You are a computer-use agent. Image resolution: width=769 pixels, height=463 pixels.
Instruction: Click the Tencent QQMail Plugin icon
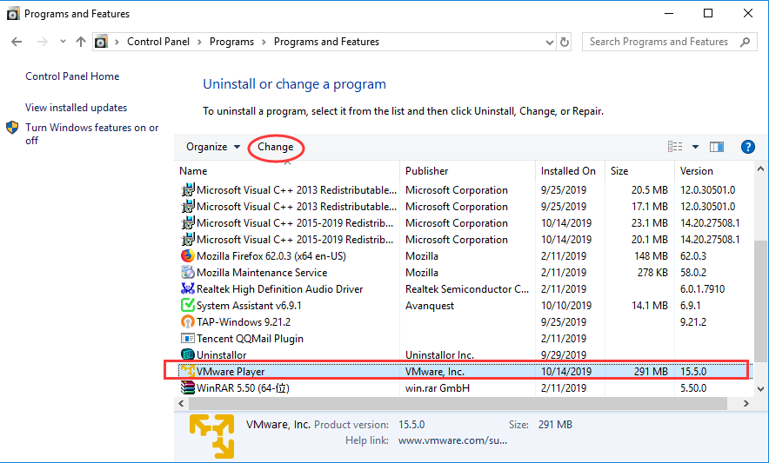(x=187, y=339)
